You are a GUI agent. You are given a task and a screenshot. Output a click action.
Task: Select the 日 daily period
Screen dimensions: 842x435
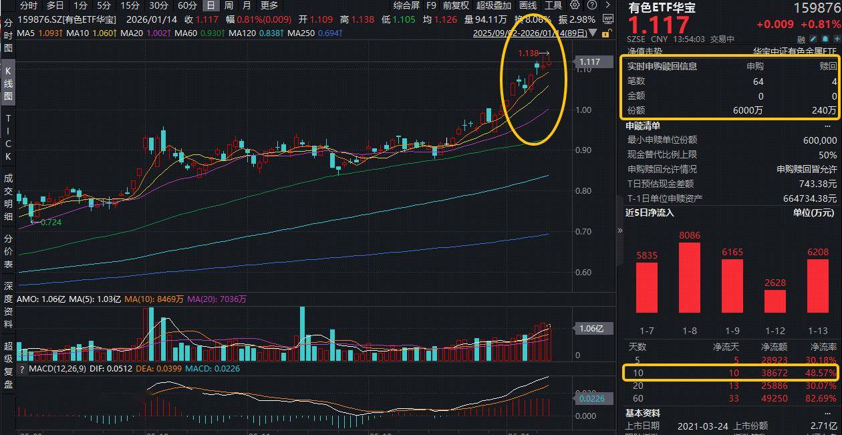point(210,5)
